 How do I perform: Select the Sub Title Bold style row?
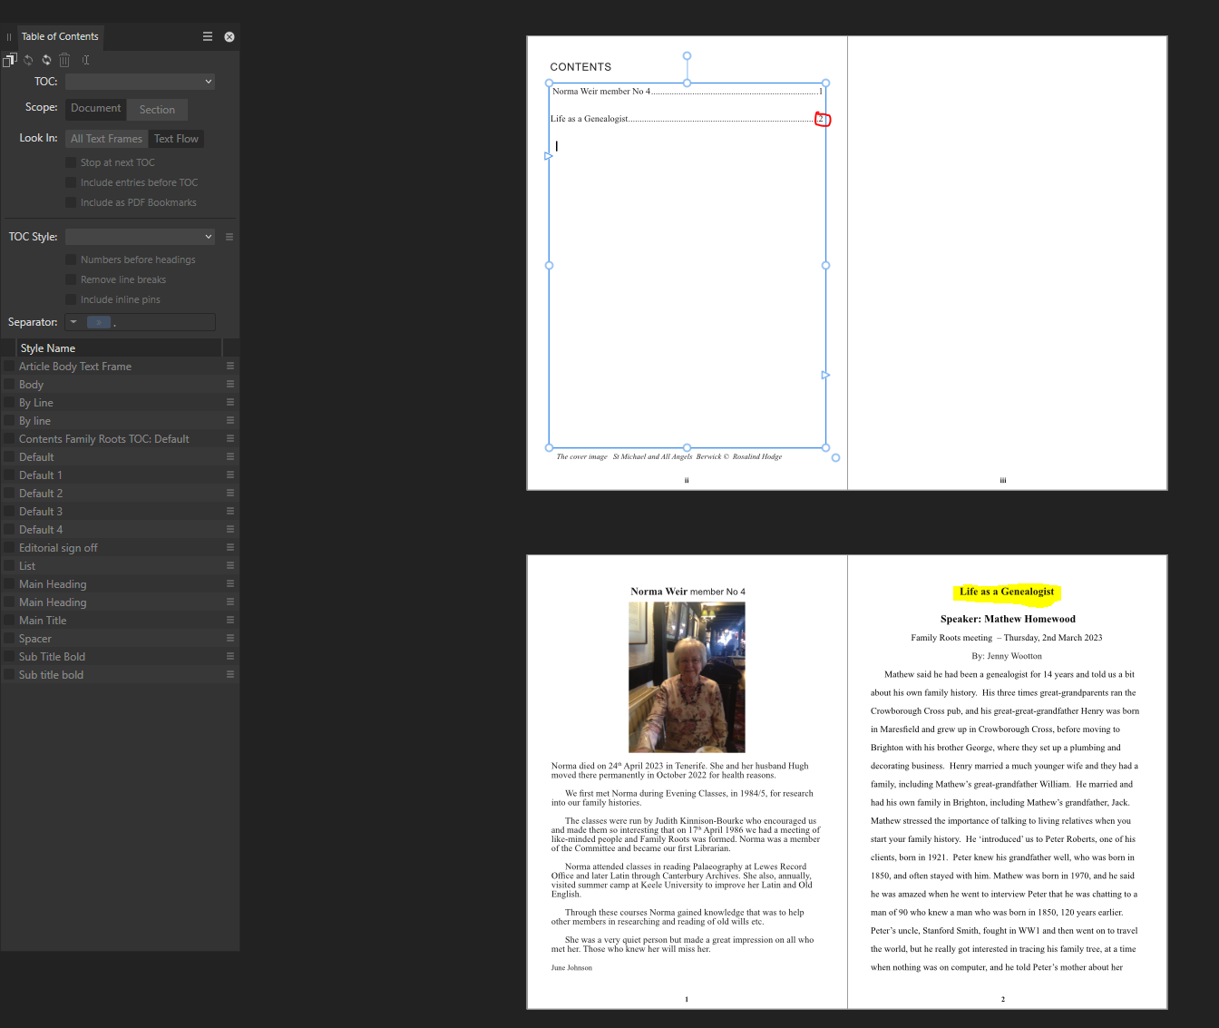click(x=52, y=656)
